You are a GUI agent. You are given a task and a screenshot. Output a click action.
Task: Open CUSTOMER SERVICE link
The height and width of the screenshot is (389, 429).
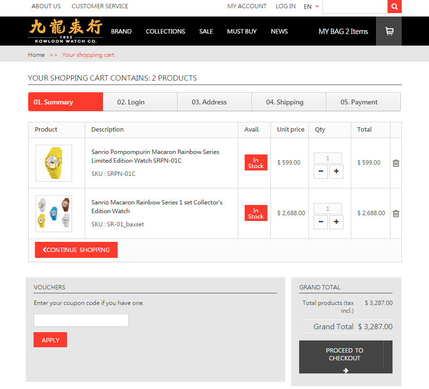pos(100,6)
